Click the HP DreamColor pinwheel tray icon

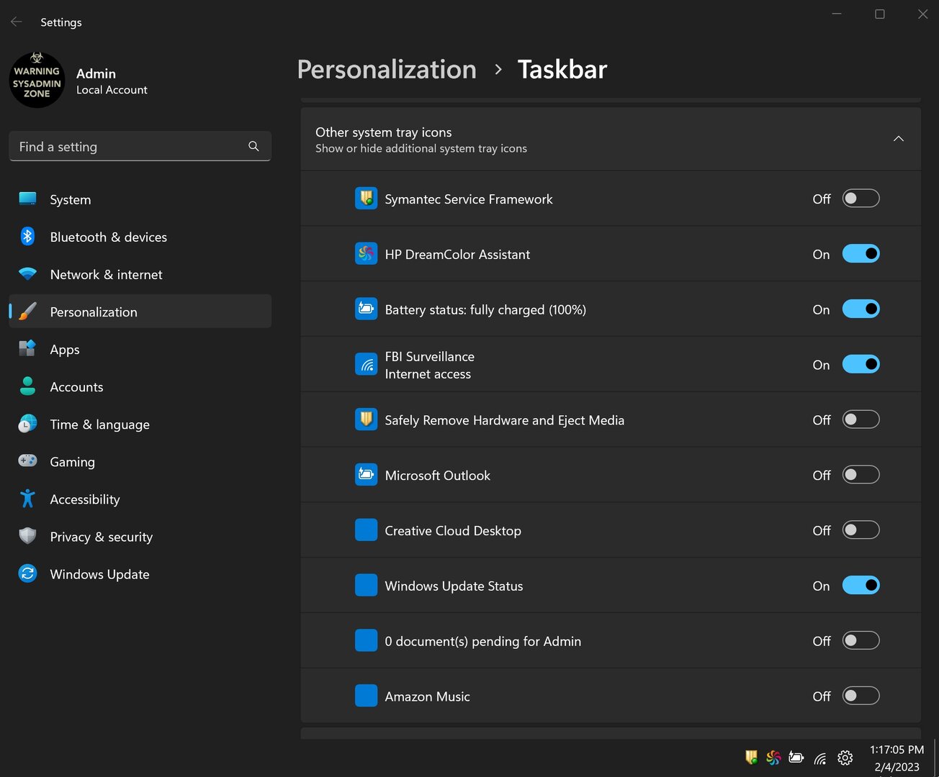[x=773, y=757]
